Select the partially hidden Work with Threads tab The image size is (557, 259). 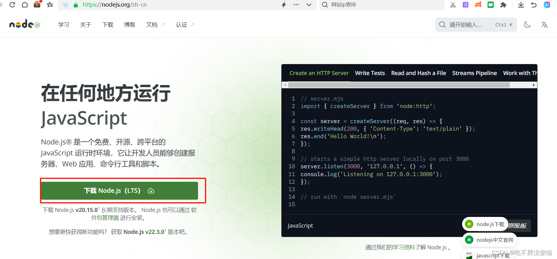(520, 73)
